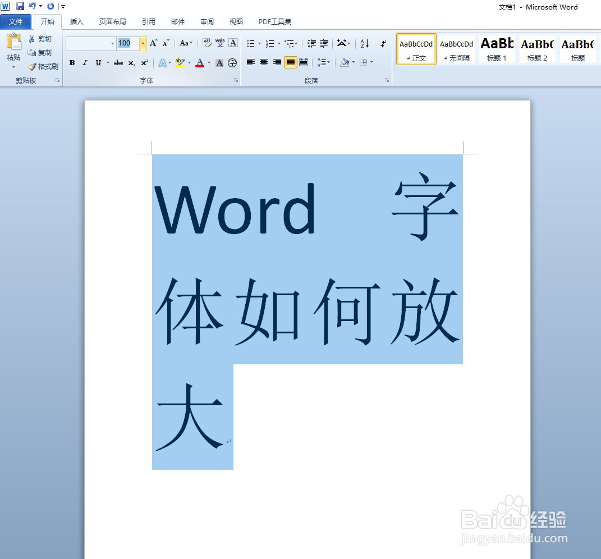Toggle Align Left

tap(251, 62)
